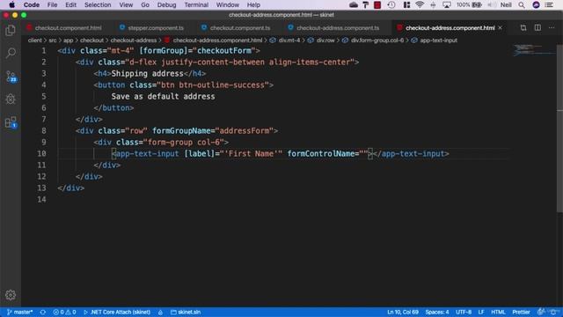Open the errors and warnings count
Screen dimensions: 563x317
coord(64,312)
